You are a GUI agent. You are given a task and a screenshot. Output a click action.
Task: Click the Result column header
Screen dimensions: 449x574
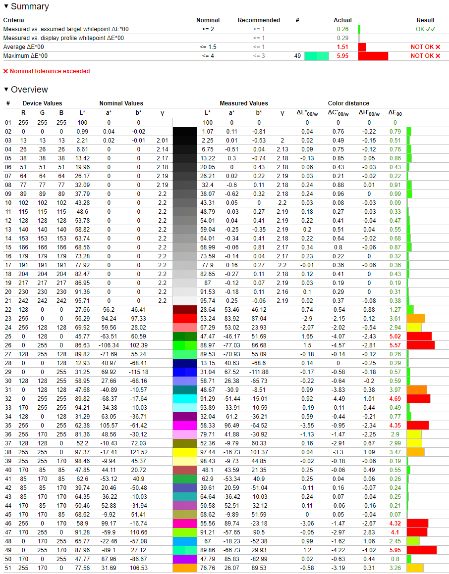(426, 20)
